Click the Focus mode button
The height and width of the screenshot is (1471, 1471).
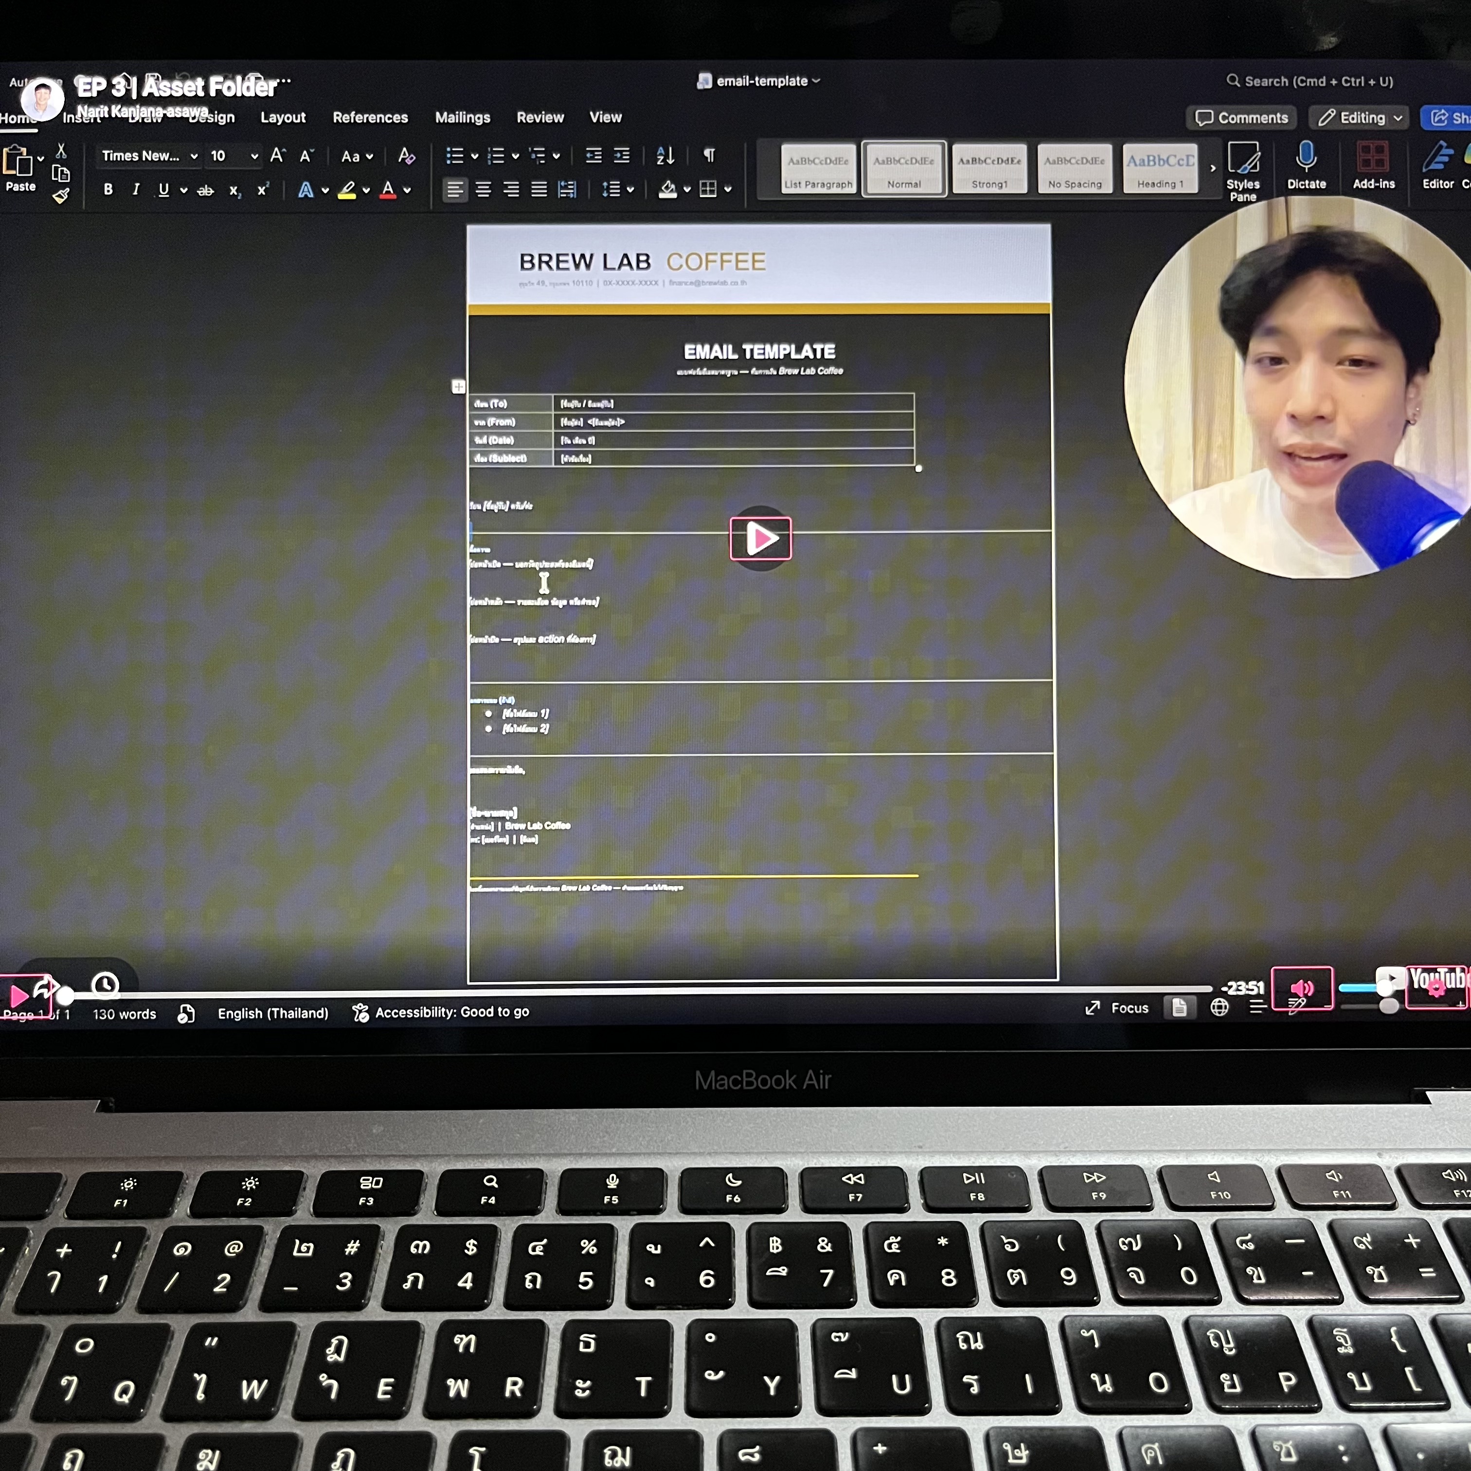pos(1116,1008)
